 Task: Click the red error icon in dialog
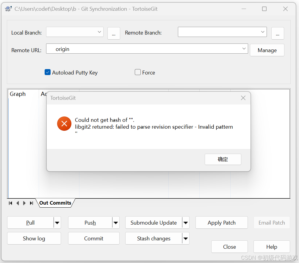click(64, 124)
